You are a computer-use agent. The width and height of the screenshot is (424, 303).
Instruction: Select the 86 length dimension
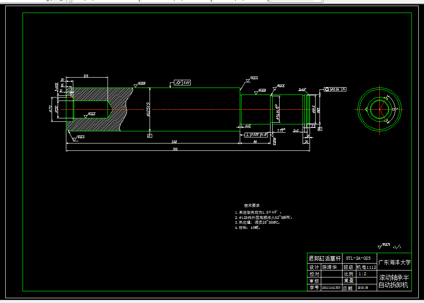tap(255, 142)
